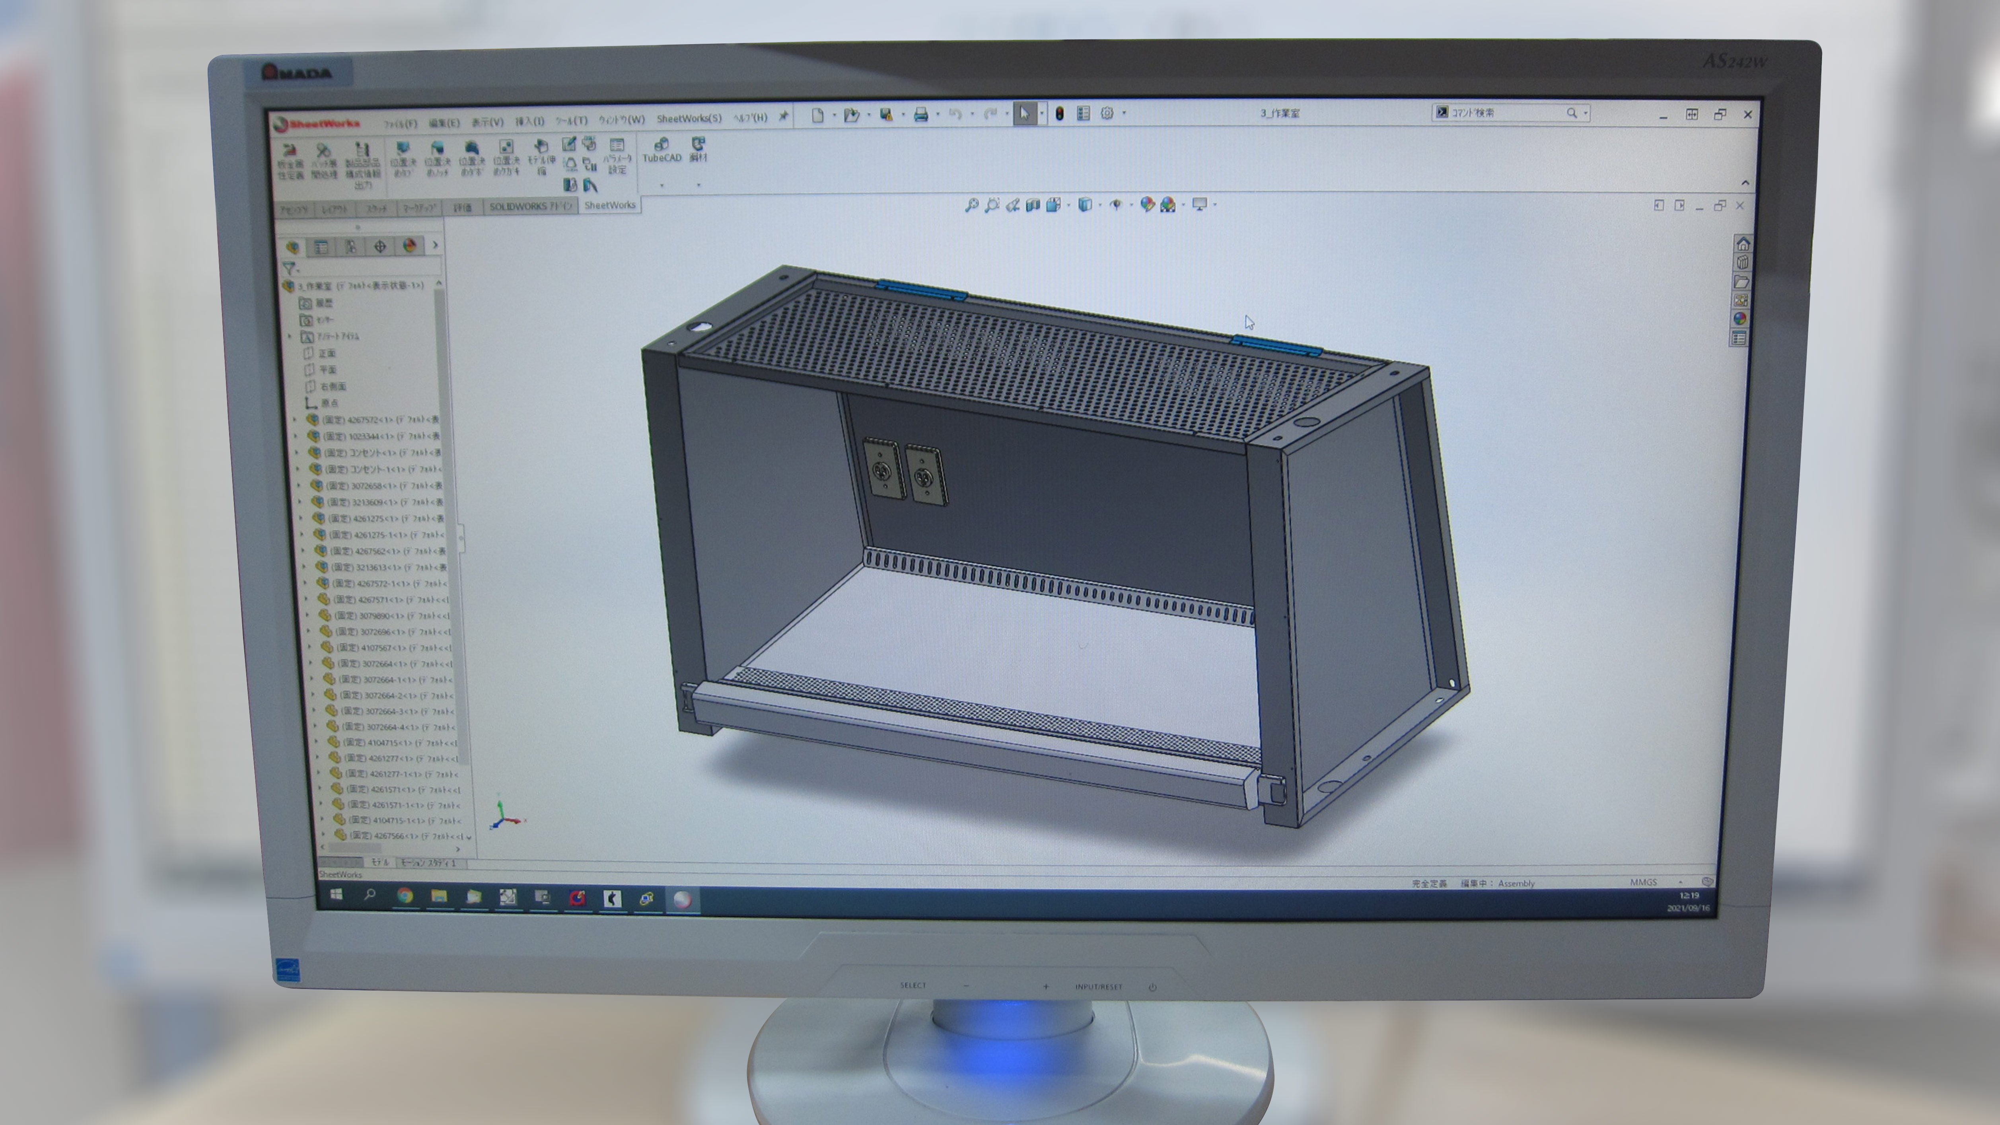Image resolution: width=2000 pixels, height=1125 pixels.
Task: Open the DisplayManager color wheel tab
Action: coord(410,246)
